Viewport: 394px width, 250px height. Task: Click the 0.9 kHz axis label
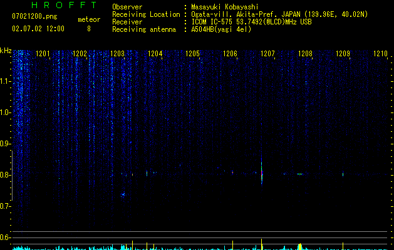[x=6, y=144]
